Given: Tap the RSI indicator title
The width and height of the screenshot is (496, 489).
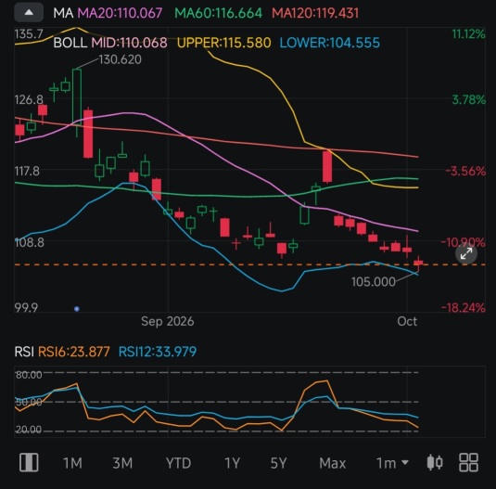Looking at the screenshot, I should point(24,352).
